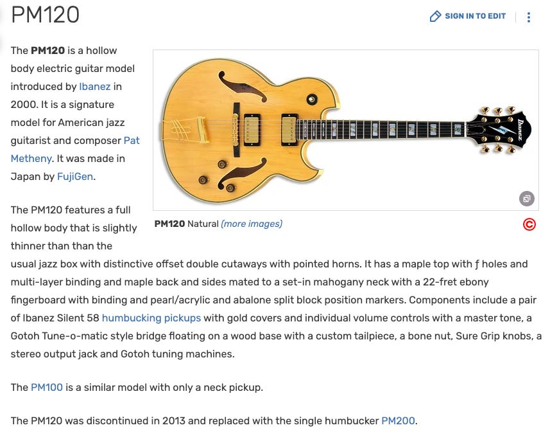The height and width of the screenshot is (441, 550).
Task: Go to the PM100 article
Action: (x=47, y=387)
